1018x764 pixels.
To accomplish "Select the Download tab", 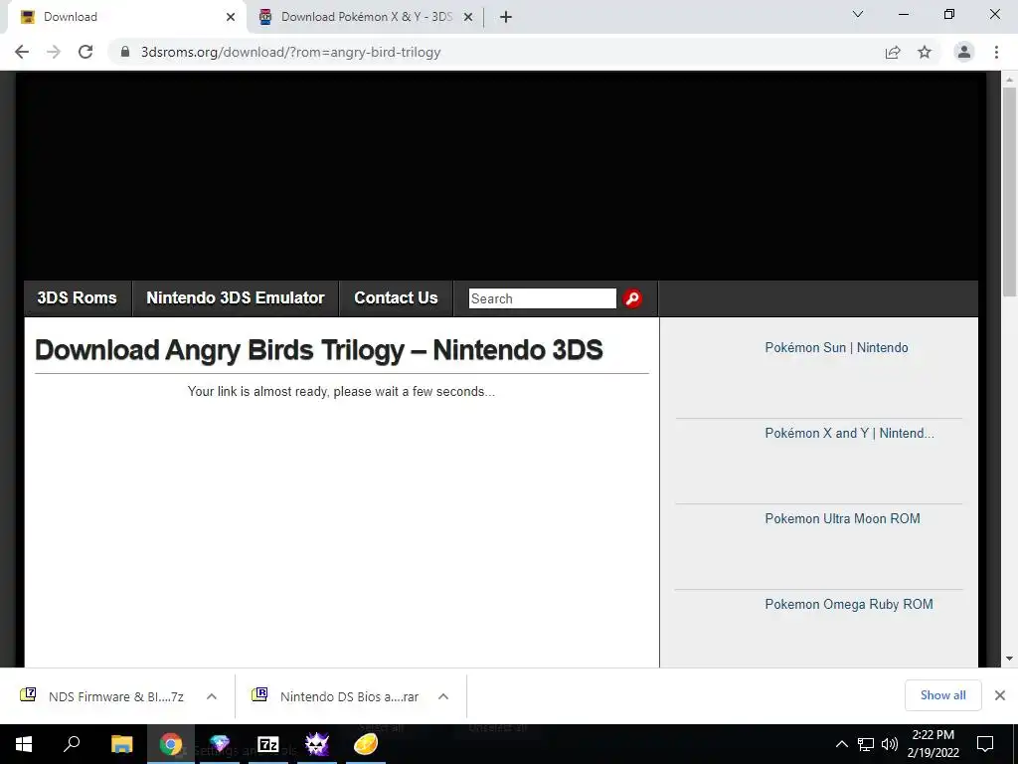I will (126, 17).
